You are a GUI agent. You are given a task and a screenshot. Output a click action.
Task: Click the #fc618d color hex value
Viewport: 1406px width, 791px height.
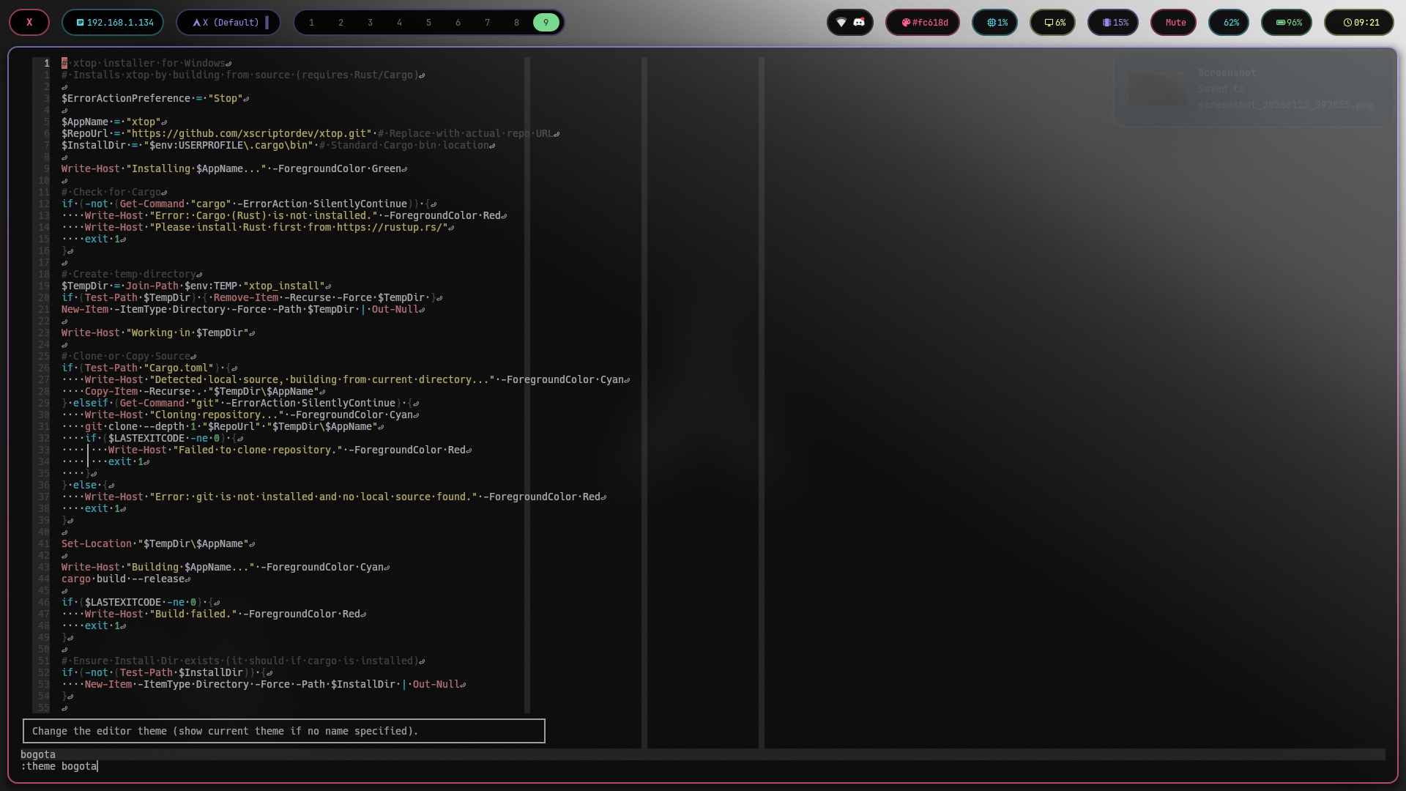930,23
